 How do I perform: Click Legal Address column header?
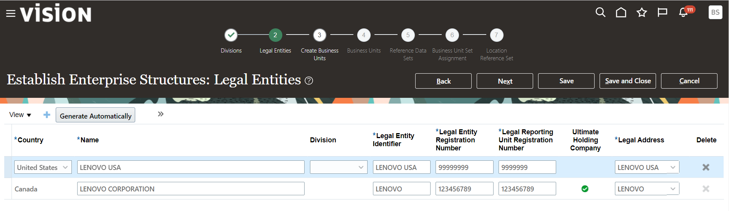[640, 140]
